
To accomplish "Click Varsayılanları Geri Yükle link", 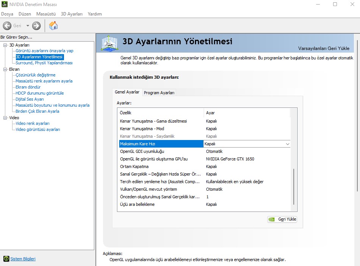I will point(324,48).
